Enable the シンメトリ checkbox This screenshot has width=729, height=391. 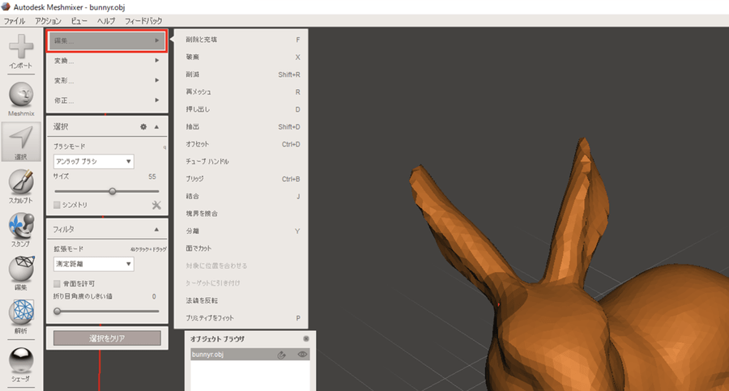pyautogui.click(x=58, y=205)
